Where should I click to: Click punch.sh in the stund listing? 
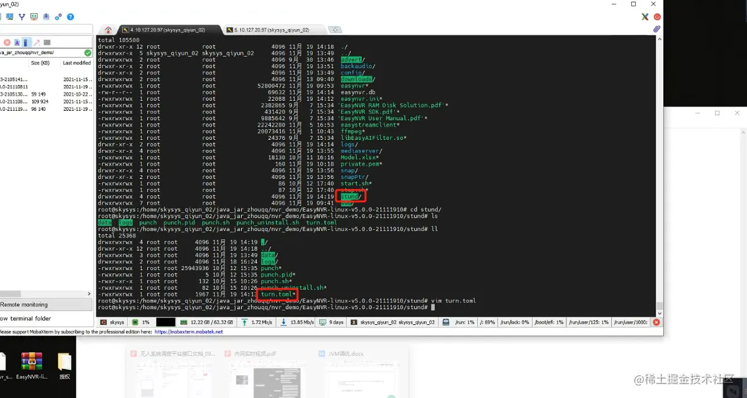(276, 281)
